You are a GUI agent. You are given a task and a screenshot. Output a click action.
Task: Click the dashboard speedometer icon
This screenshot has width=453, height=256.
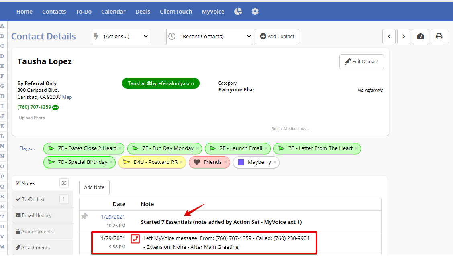click(x=420, y=37)
